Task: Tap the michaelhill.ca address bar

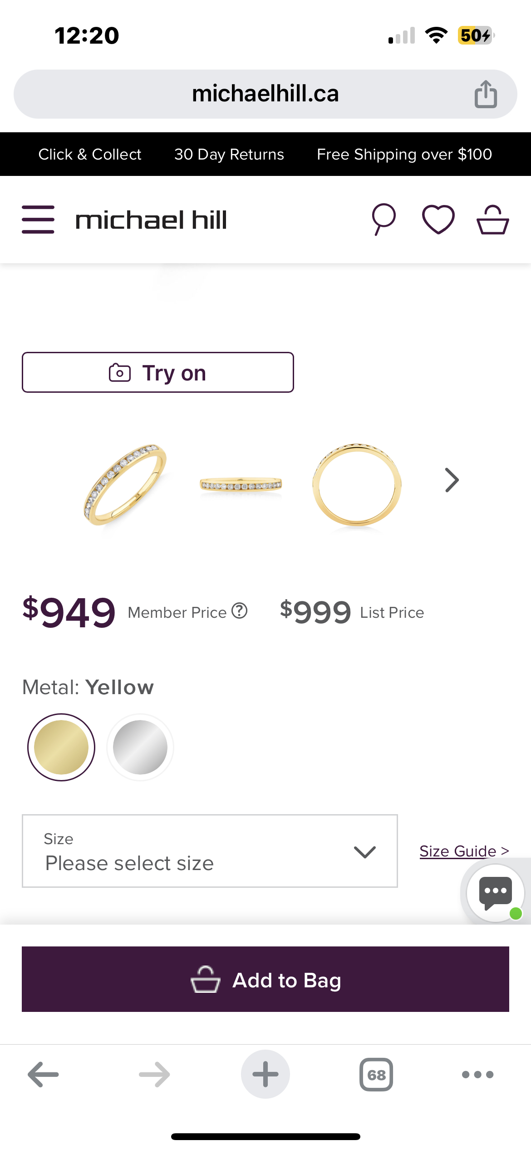Action: click(x=265, y=94)
